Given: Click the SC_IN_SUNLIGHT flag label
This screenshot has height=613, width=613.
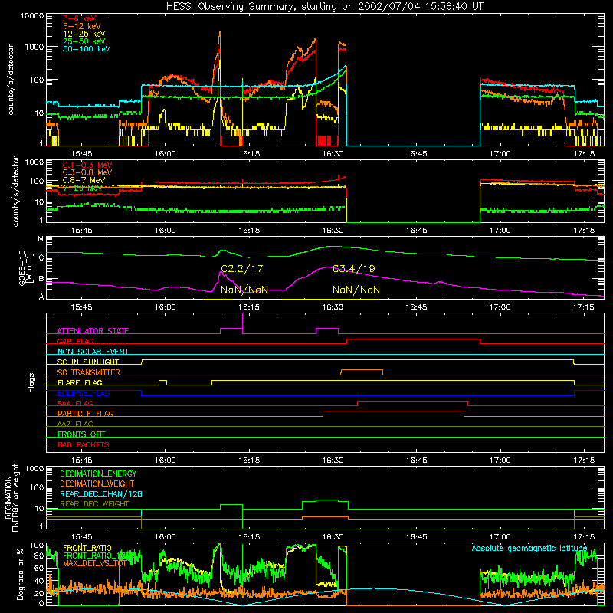Looking at the screenshot, I should pyautogui.click(x=88, y=362).
